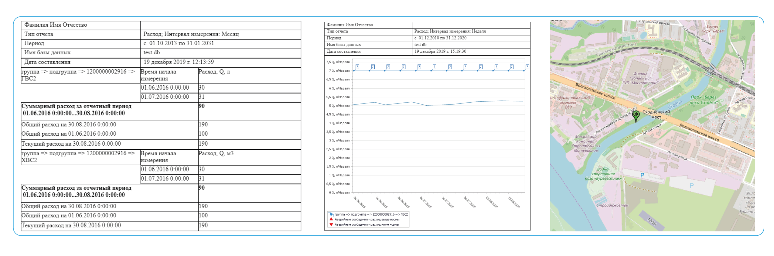
Task: Click the first '7' data label on chart
Action: pos(357,67)
